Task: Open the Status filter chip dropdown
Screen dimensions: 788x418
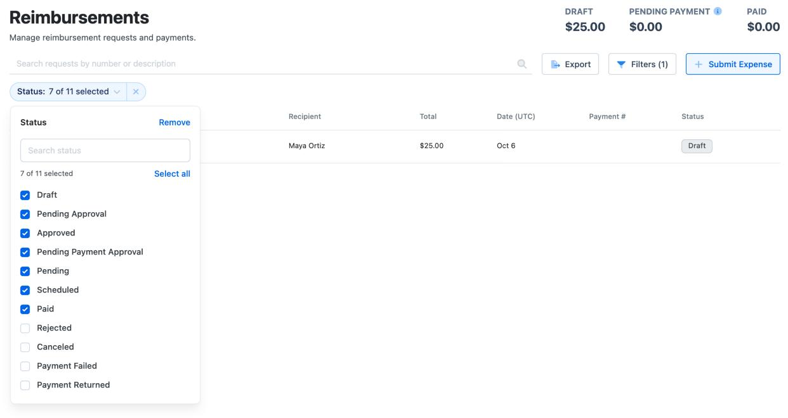Action: point(69,92)
